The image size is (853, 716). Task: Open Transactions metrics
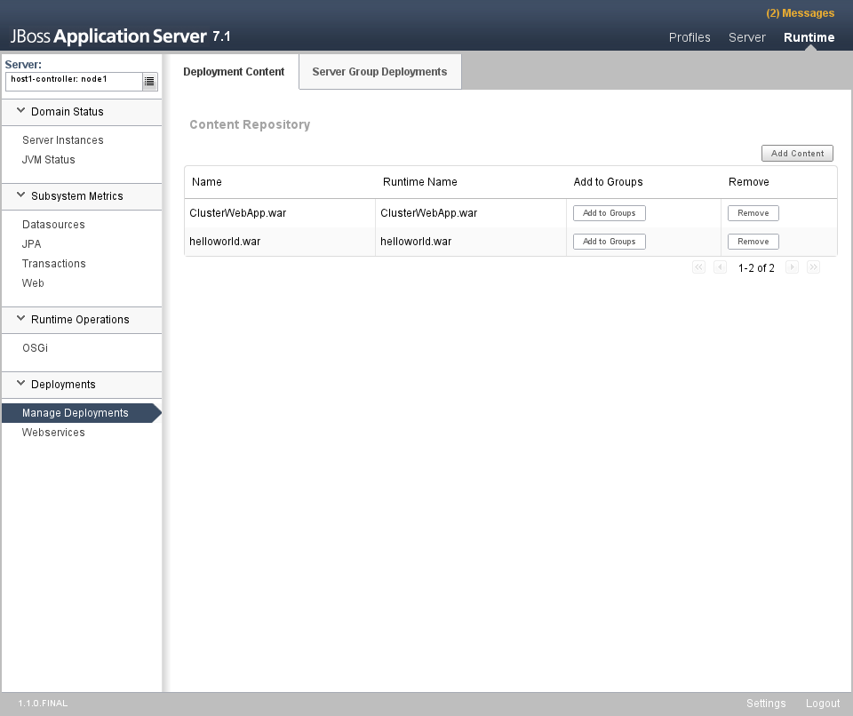pyautogui.click(x=54, y=264)
